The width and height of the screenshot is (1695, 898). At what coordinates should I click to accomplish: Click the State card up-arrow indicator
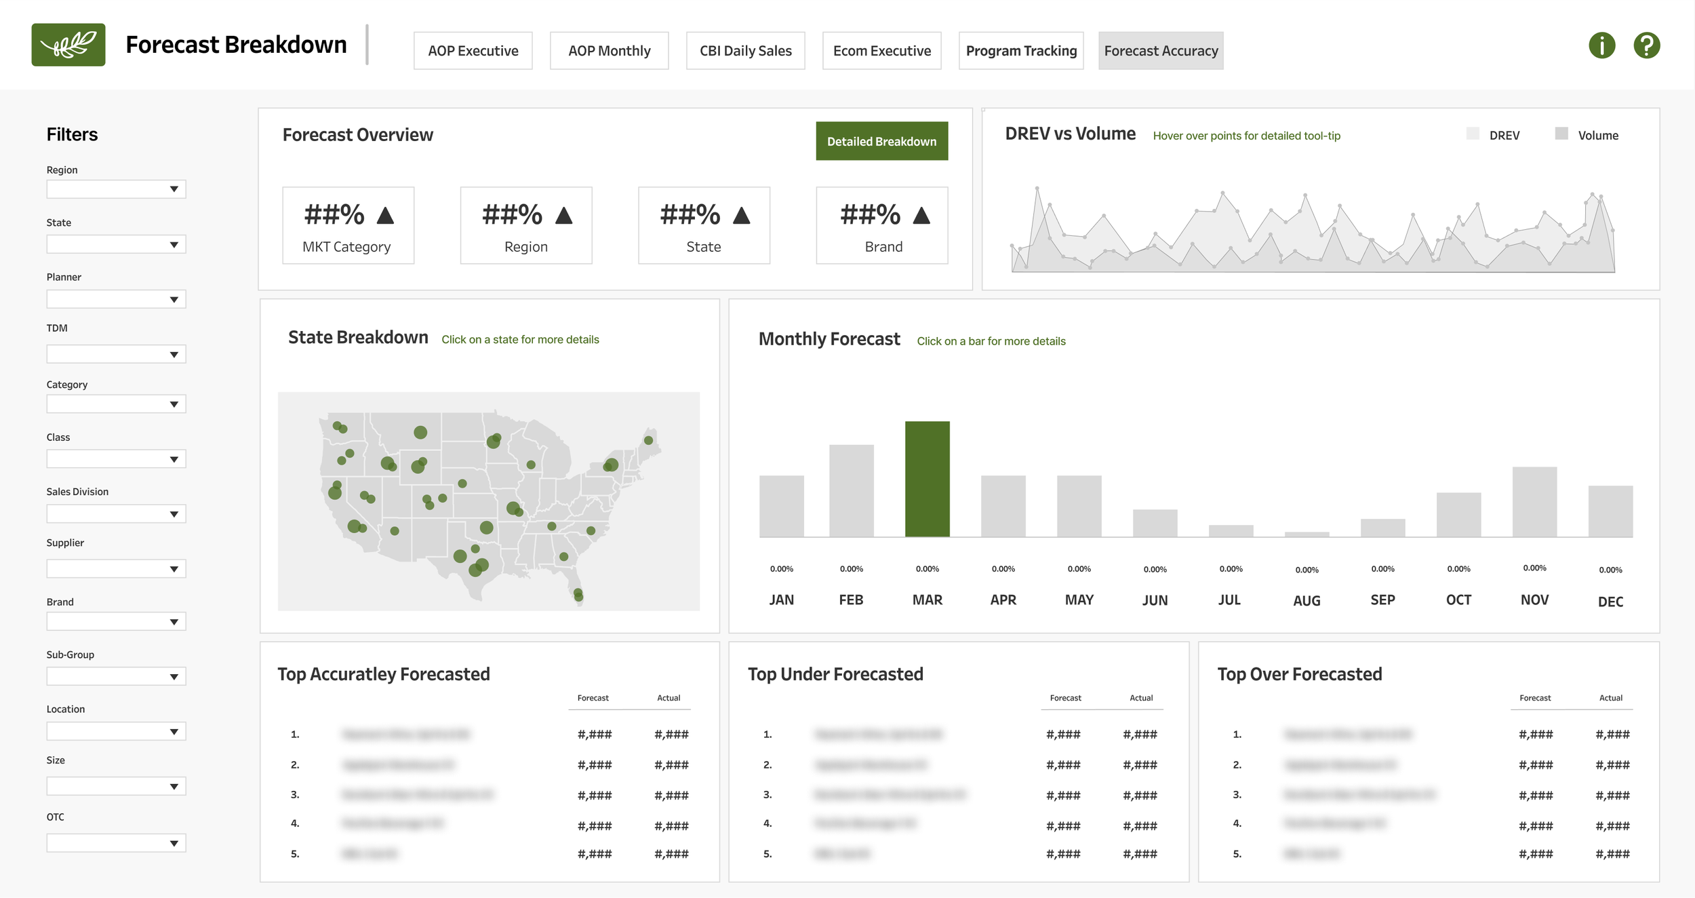click(x=741, y=216)
